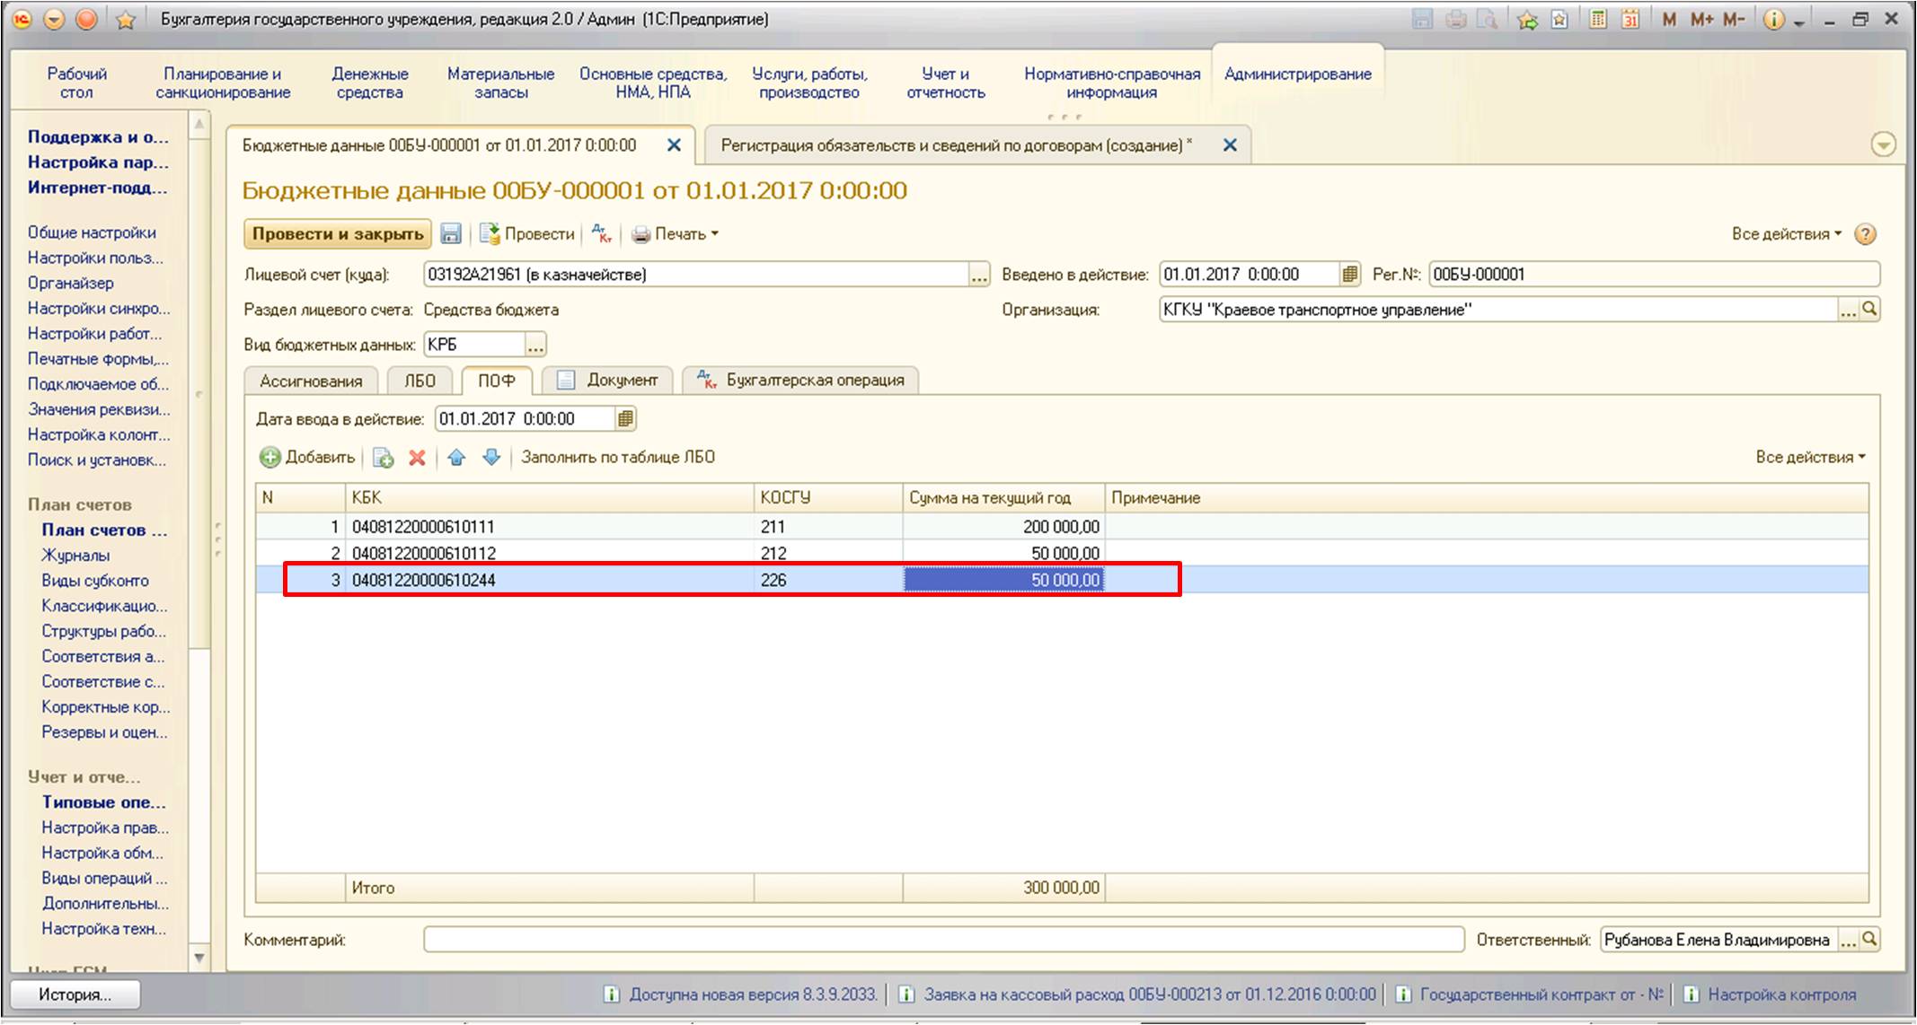Click the Провести и закрыть button
1917x1025 pixels.
point(338,234)
